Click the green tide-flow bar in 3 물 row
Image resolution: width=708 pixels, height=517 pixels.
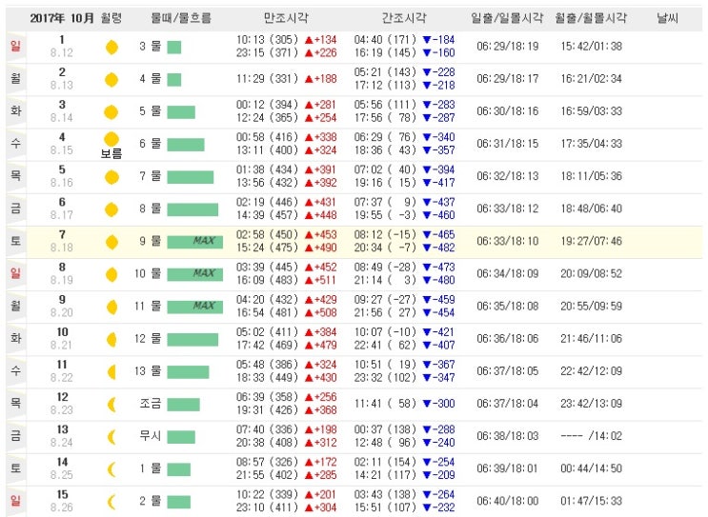tap(174, 47)
